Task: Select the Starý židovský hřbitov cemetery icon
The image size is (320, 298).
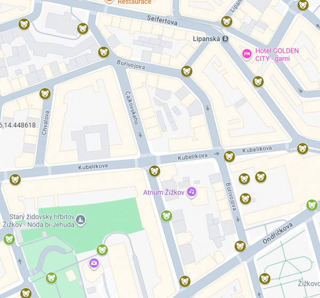Action: click(81, 220)
